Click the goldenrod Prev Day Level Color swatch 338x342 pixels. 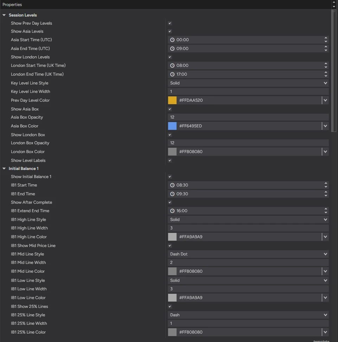(172, 100)
